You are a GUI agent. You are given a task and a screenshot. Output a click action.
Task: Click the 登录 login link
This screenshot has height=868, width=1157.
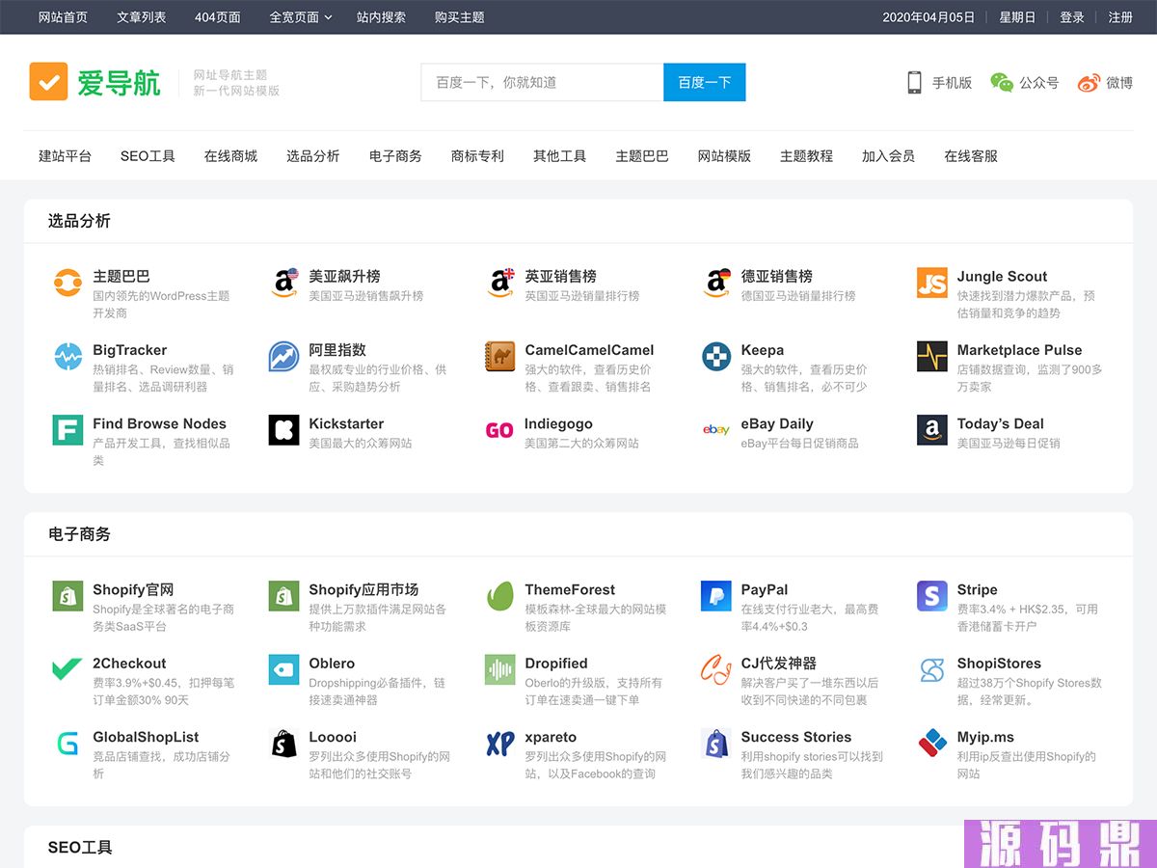1072,17
